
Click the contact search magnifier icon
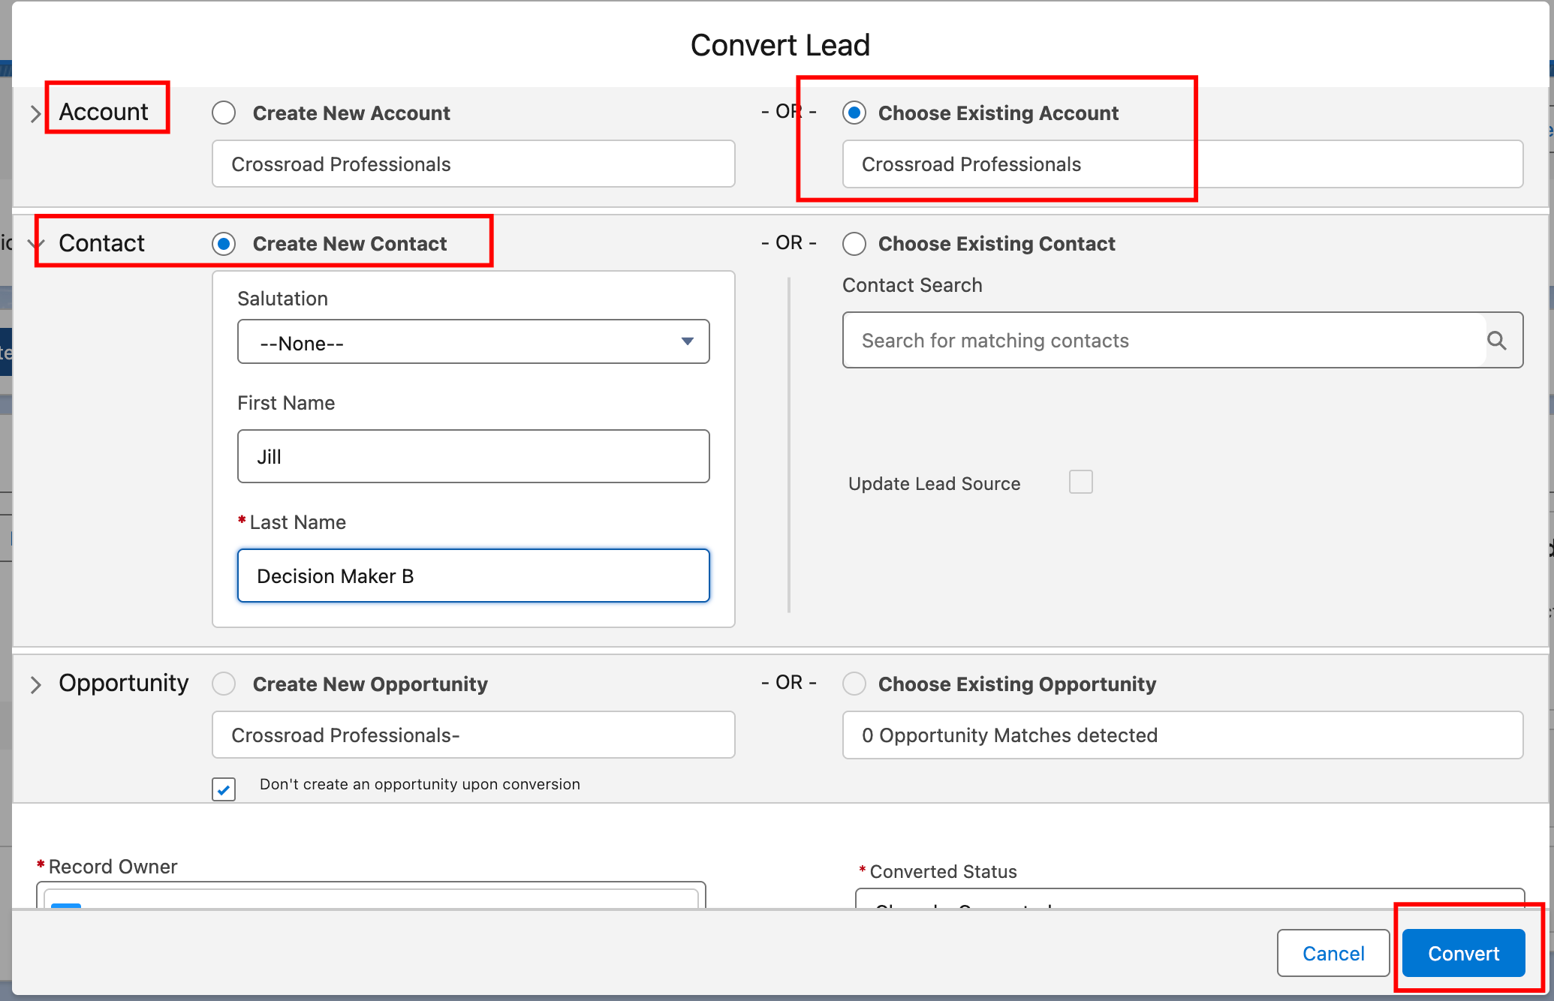click(1496, 341)
